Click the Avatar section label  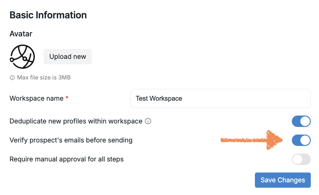click(x=21, y=34)
